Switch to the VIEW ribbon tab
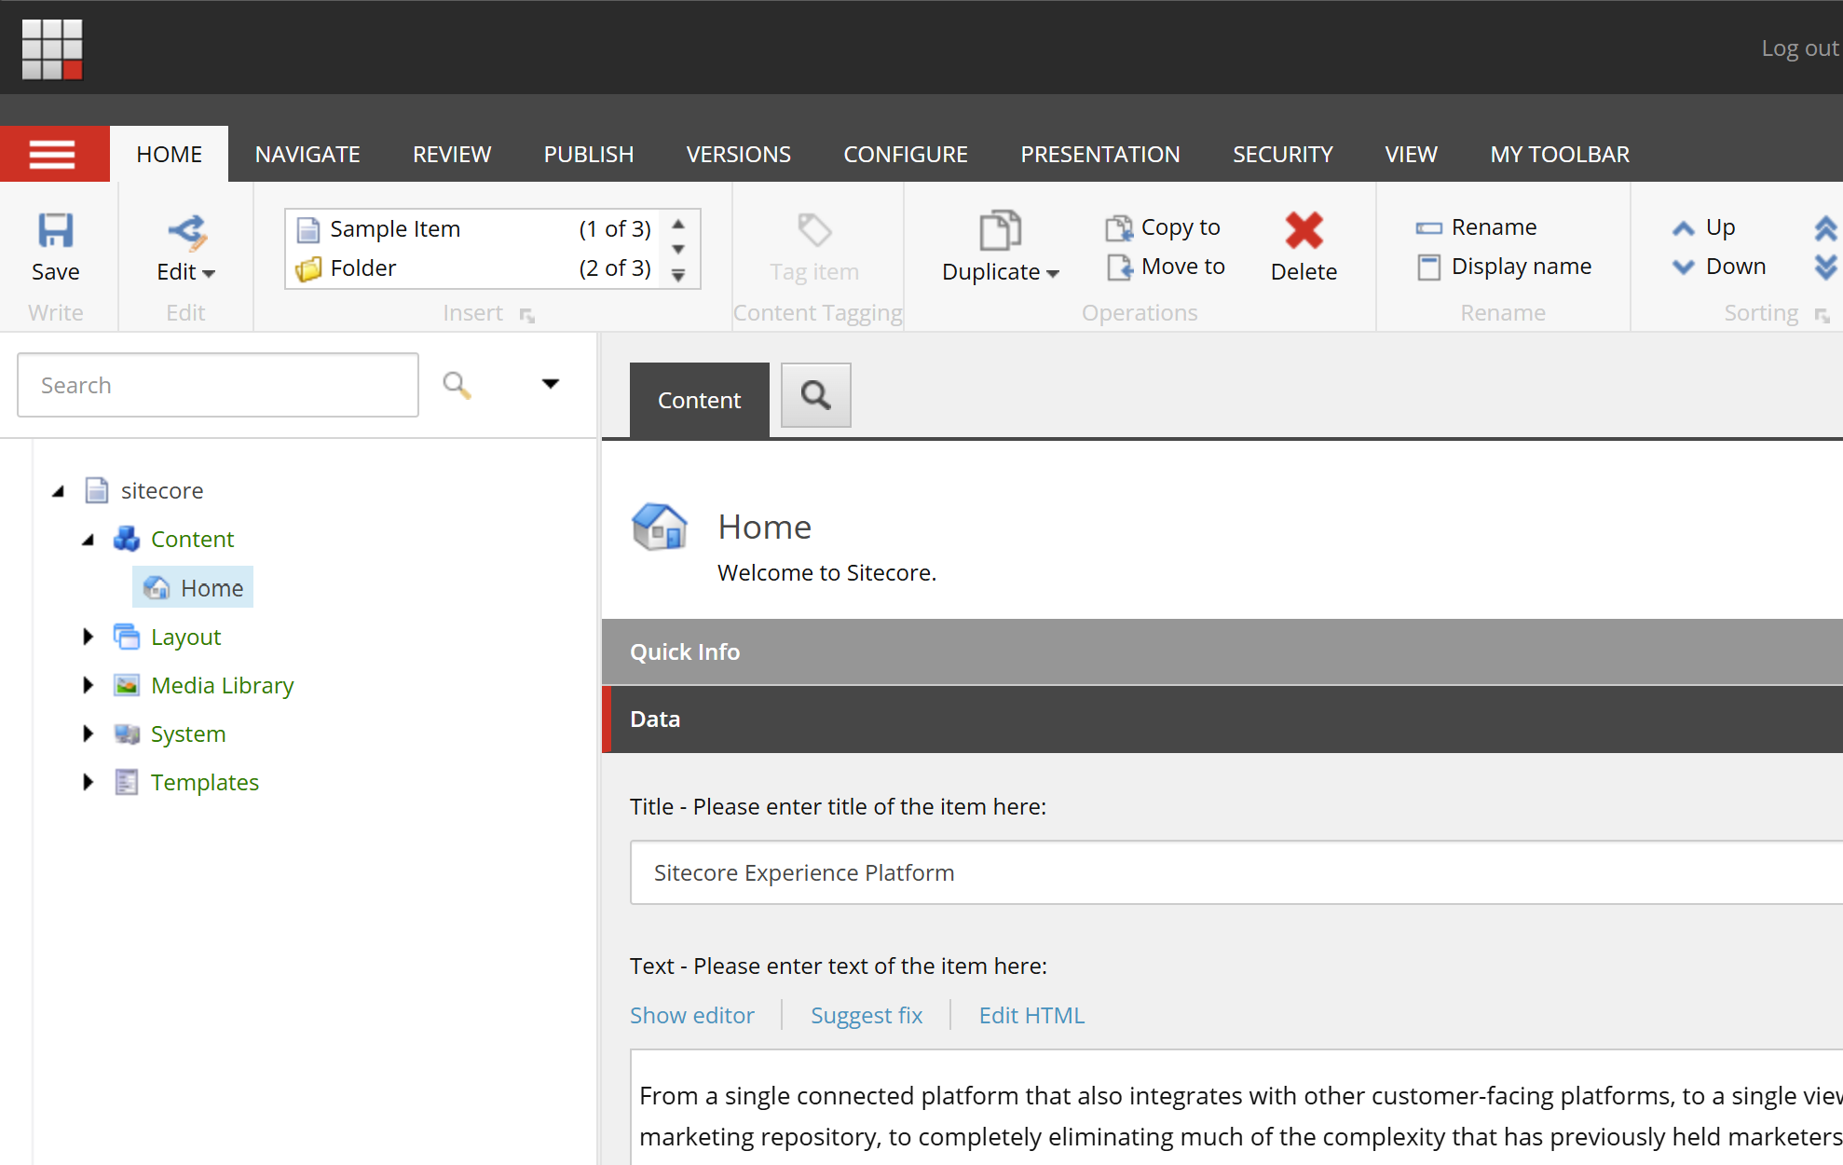 click(1411, 154)
